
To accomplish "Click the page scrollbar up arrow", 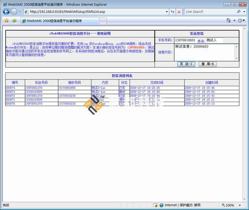I will (x=244, y=28).
